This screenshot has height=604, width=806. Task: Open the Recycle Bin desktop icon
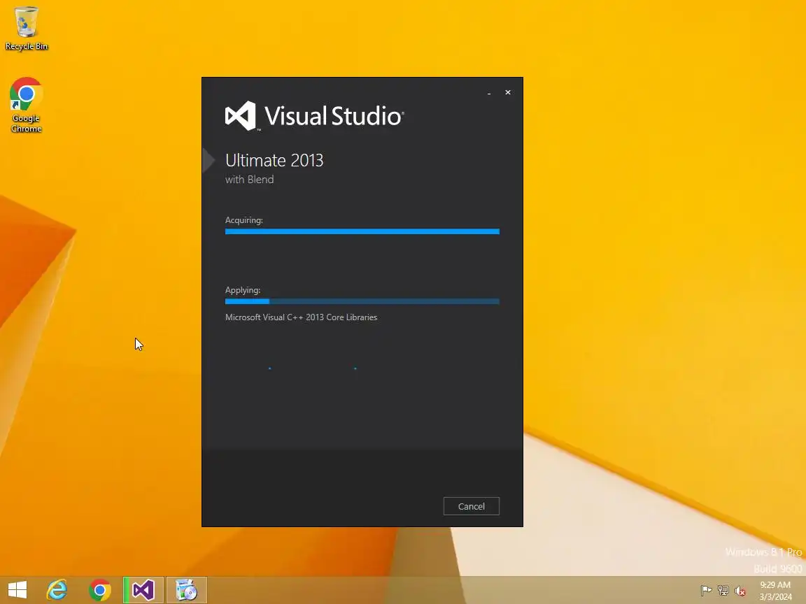click(26, 28)
